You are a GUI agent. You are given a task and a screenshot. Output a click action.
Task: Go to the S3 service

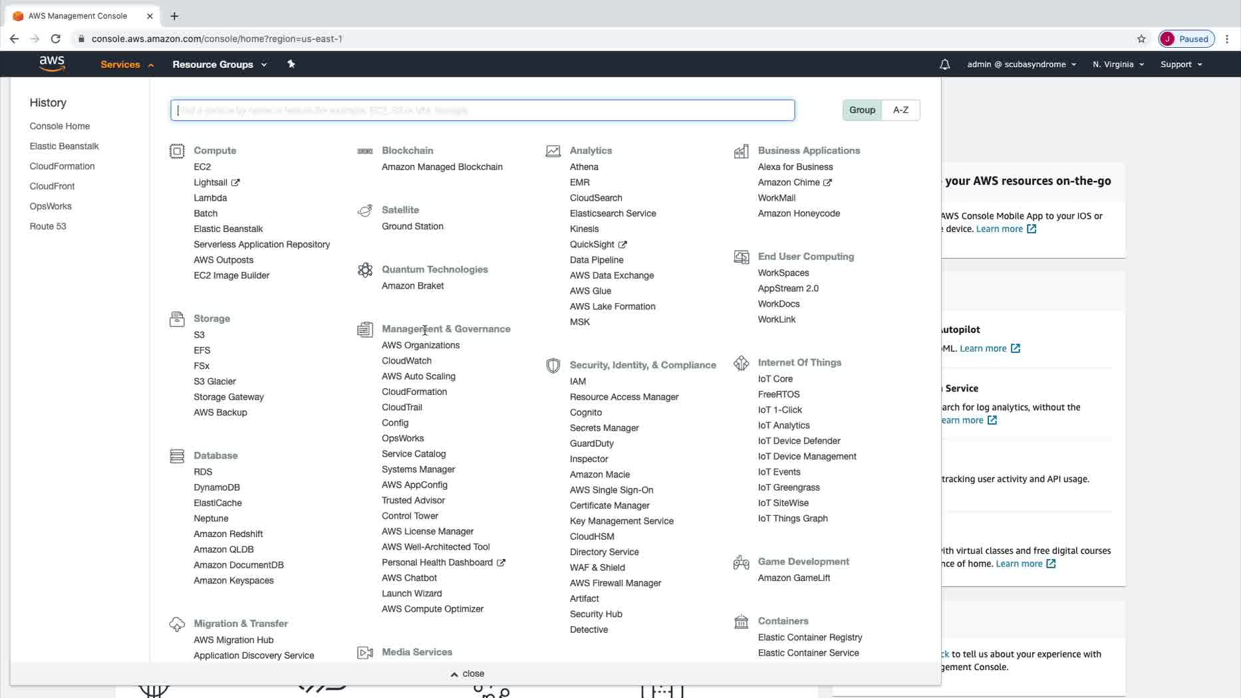[199, 335]
